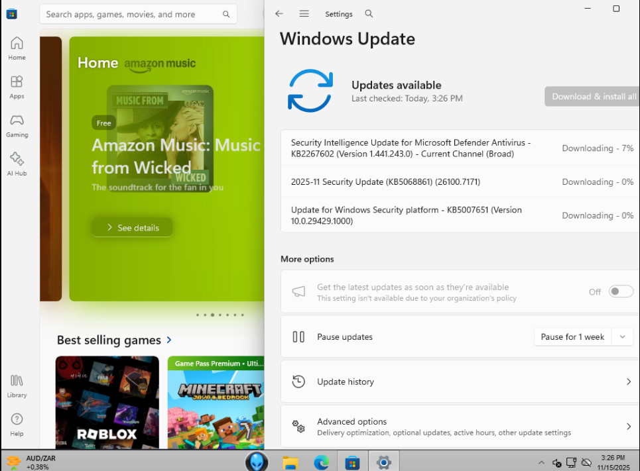Open Alienware start button in taskbar

point(257,462)
